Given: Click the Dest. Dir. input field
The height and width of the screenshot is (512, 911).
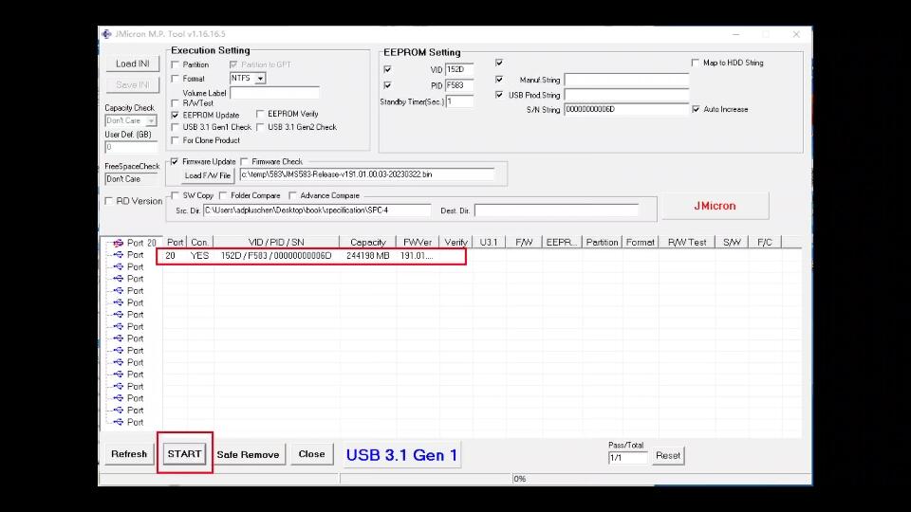Looking at the screenshot, I should pyautogui.click(x=557, y=210).
